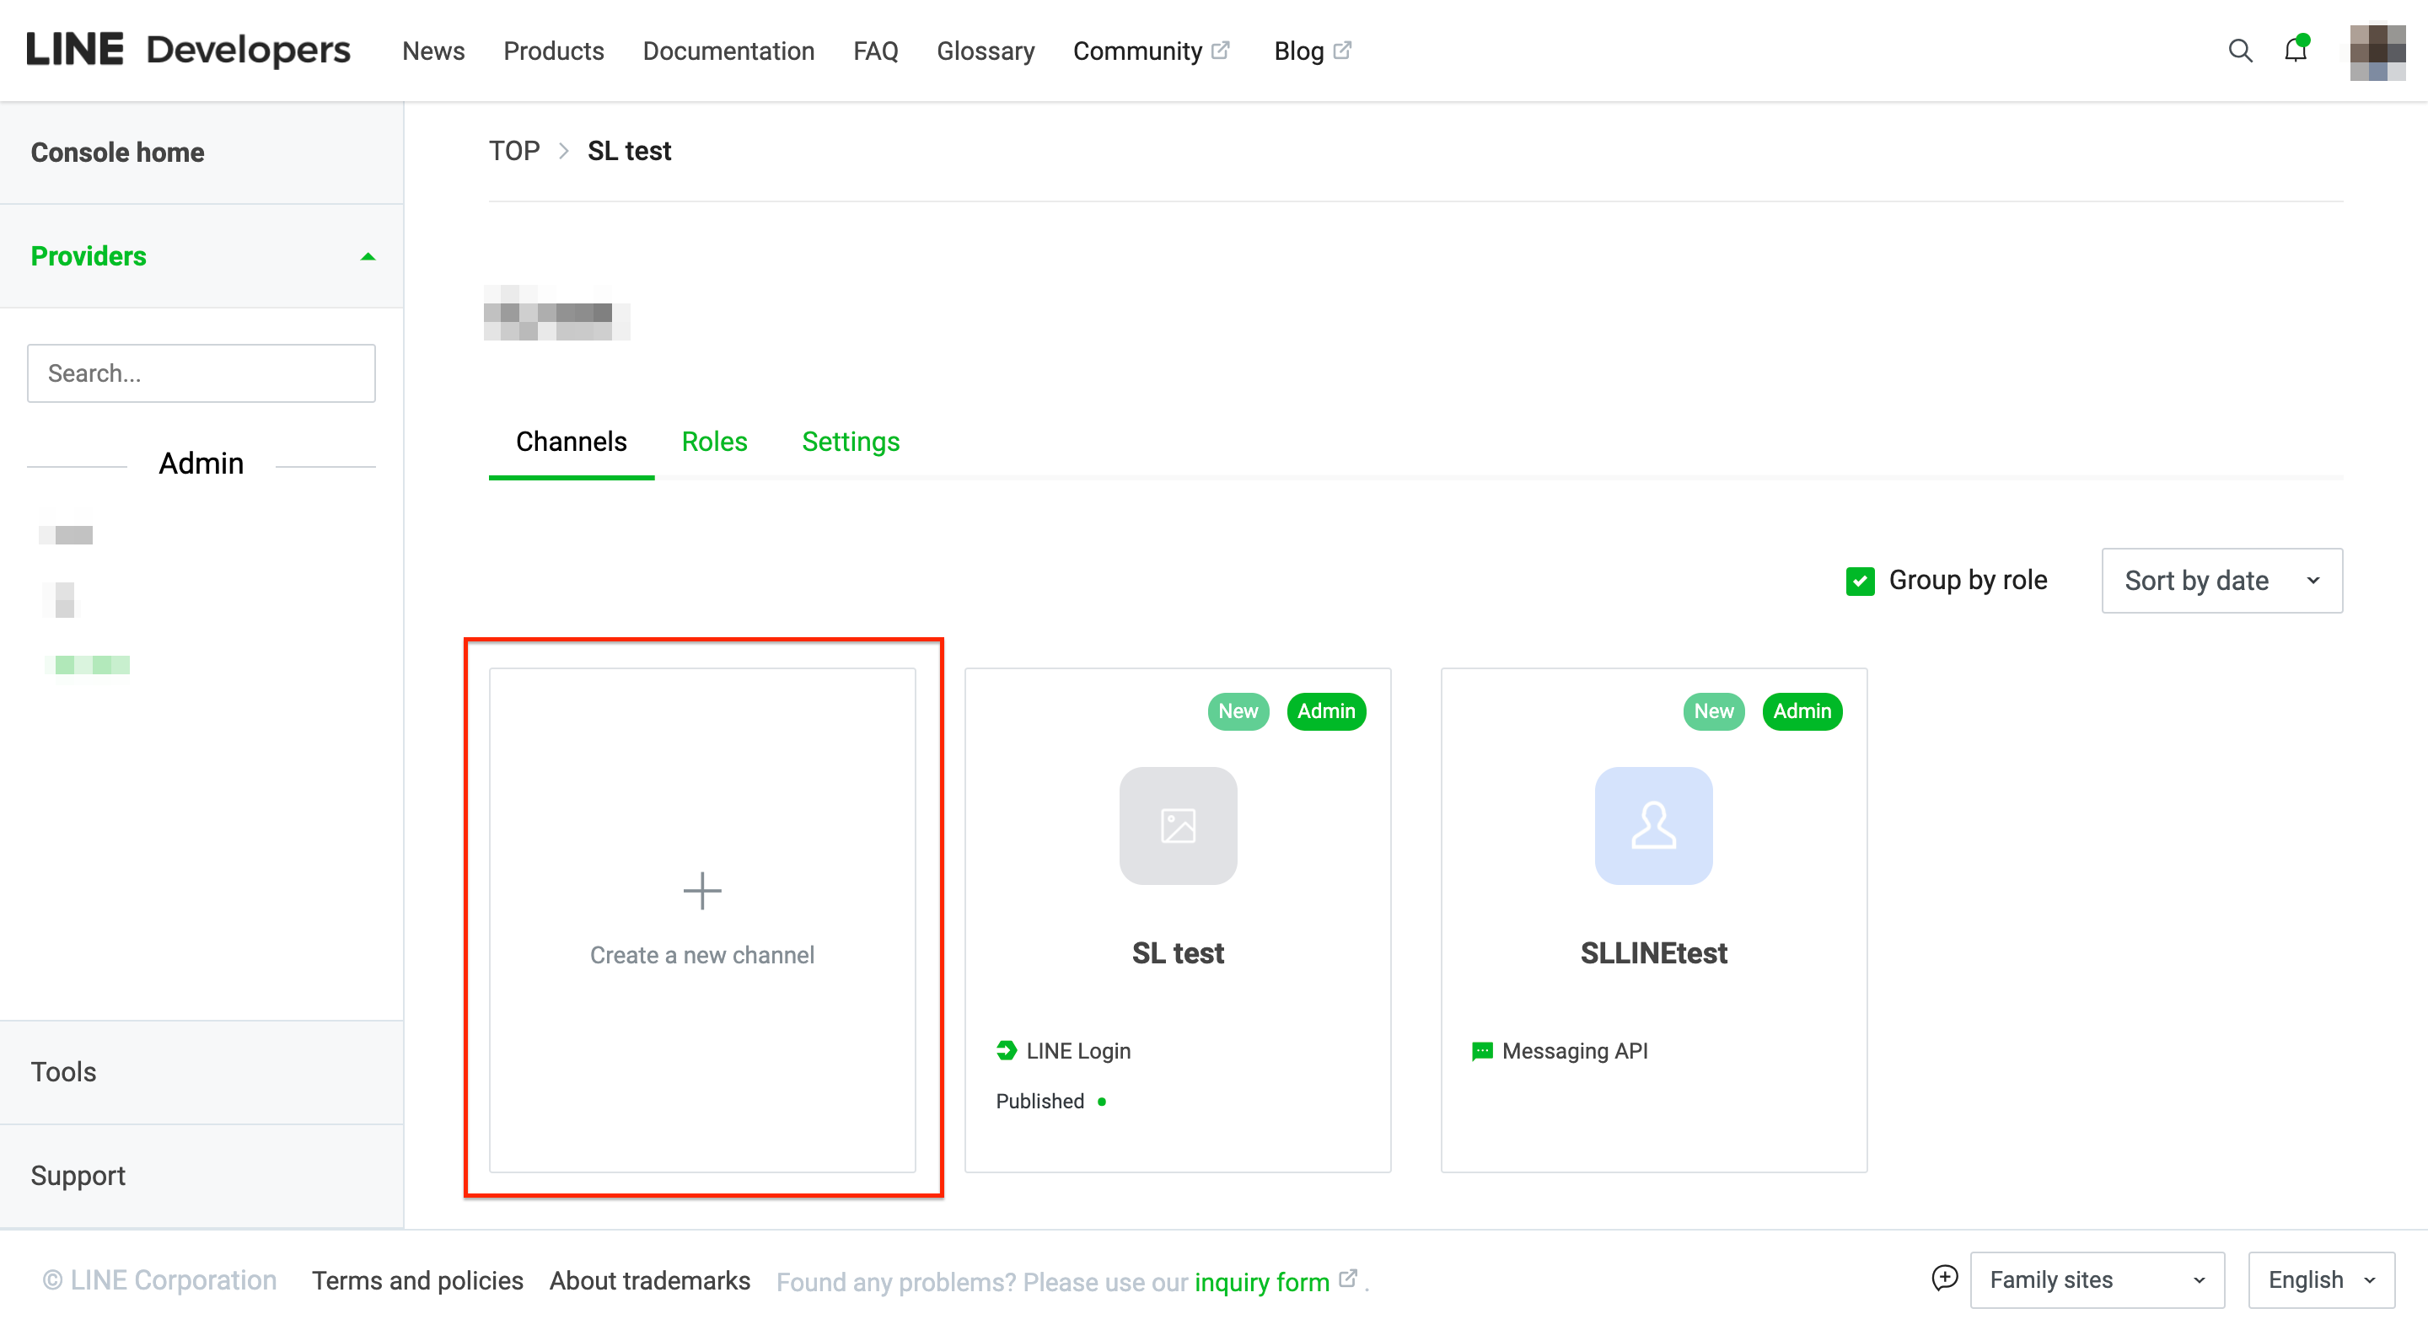Click the Messaging API label
This screenshot has width=2428, height=1330.
click(1575, 1051)
